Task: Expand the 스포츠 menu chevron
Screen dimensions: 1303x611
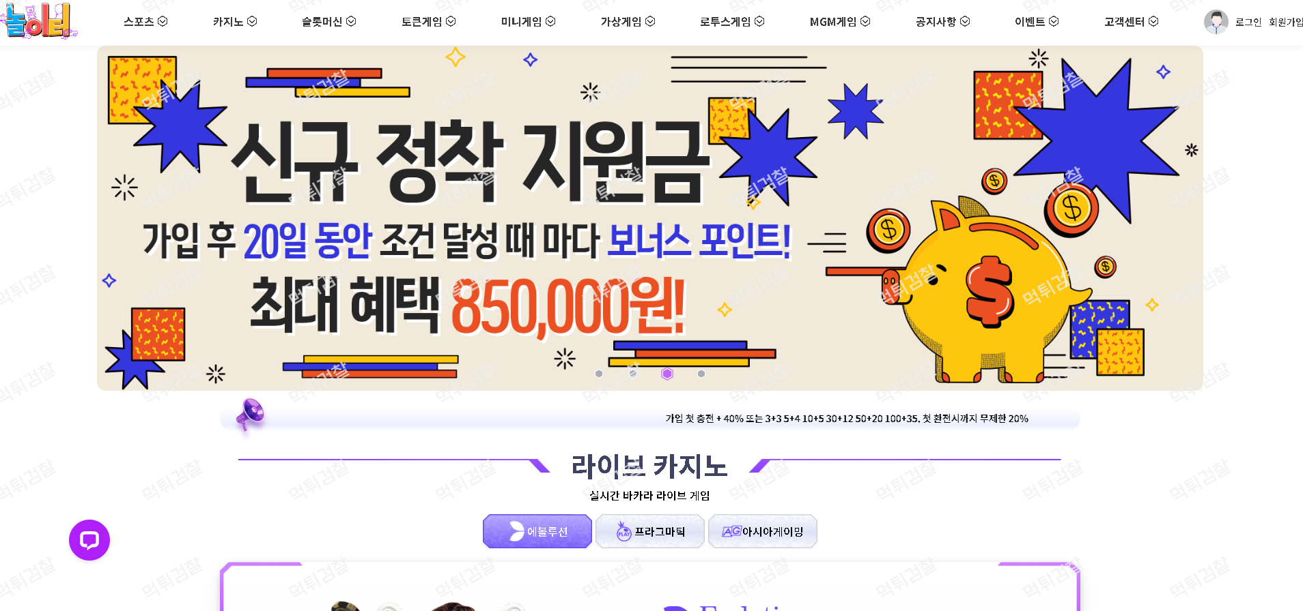Action: point(163,22)
